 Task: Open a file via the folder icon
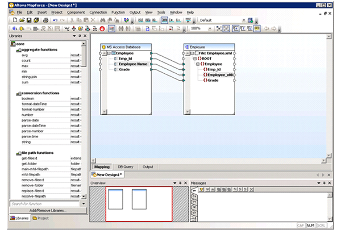coord(22,20)
